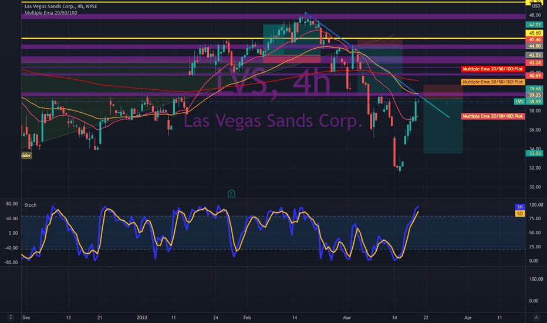Click the gray 43.83 price label
Screen dimensions: 547x323
pos(535,55)
